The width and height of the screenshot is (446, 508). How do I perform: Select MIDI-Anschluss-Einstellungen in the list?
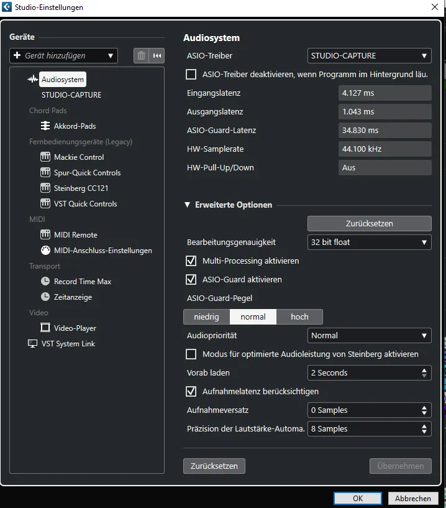(x=103, y=251)
